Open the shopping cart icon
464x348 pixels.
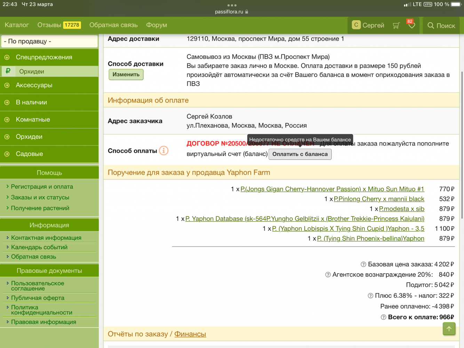pos(396,25)
